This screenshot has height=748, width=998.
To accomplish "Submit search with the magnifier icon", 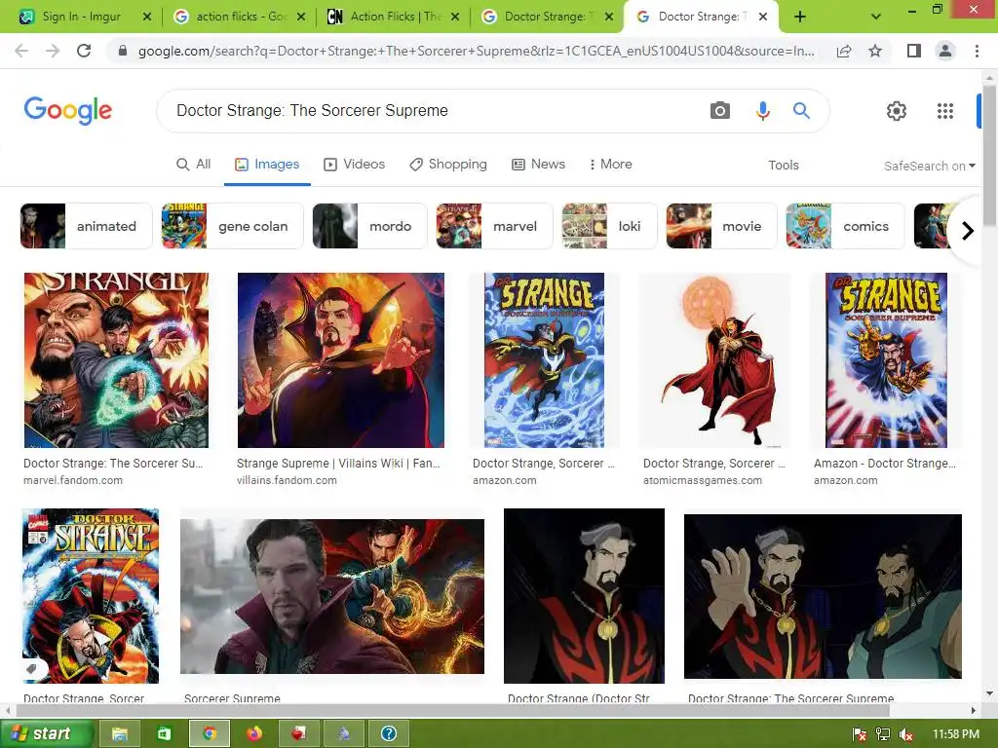I will click(801, 111).
